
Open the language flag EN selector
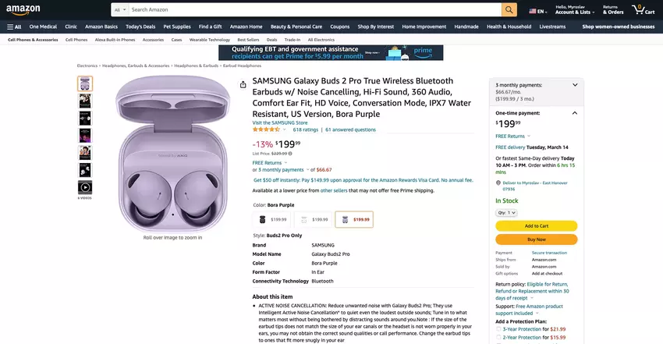(537, 11)
